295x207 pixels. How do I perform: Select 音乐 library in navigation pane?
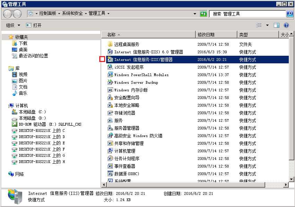pos(23,93)
